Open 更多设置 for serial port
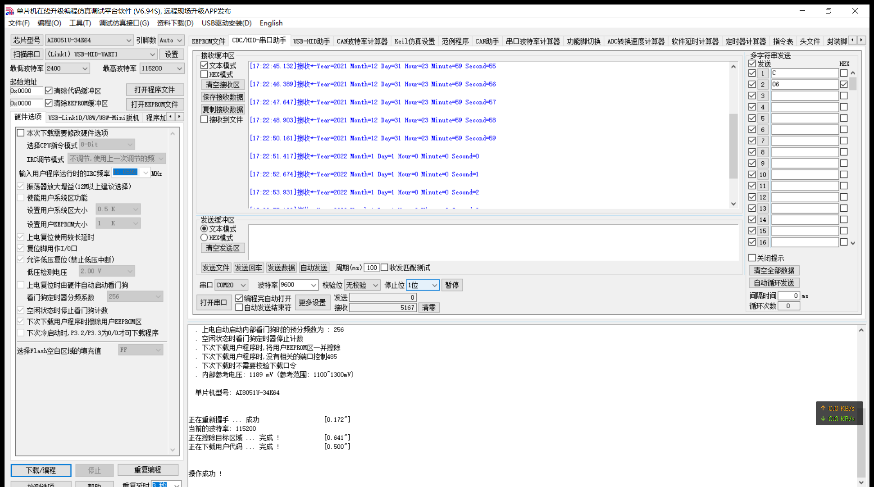Viewport: 874px width, 487px height. tap(312, 302)
